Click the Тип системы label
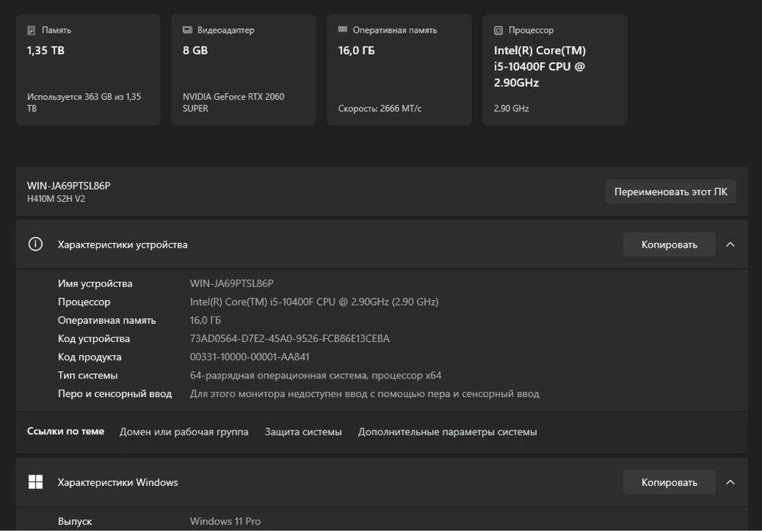This screenshot has height=531, width=762. 88,376
